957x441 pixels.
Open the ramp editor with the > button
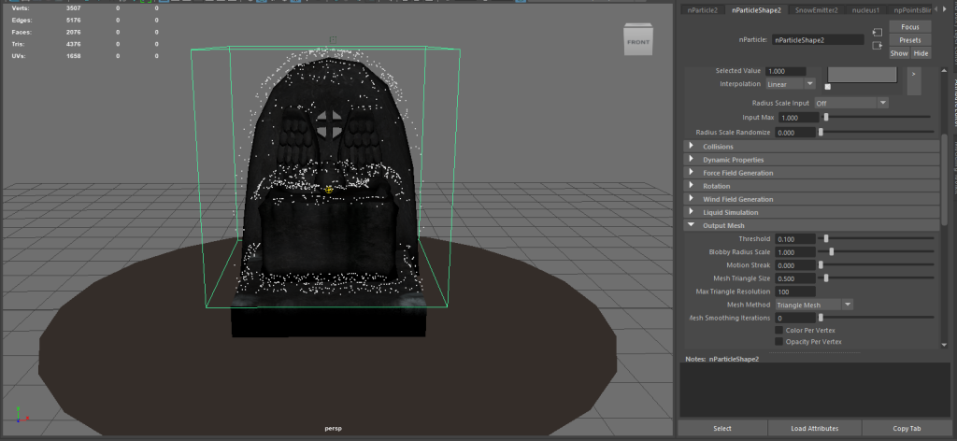[x=914, y=74]
